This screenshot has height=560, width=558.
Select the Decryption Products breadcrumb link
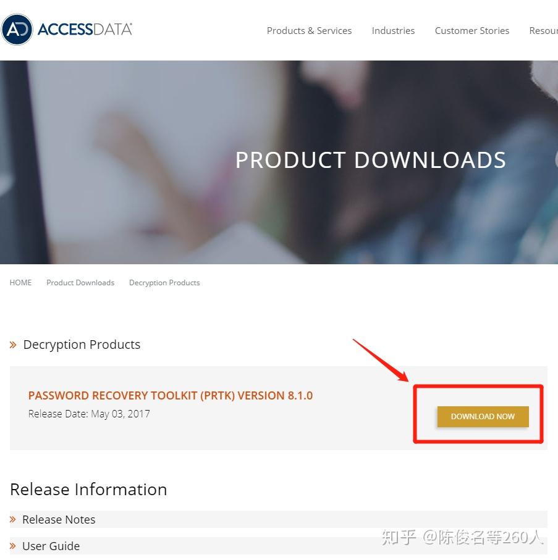pyautogui.click(x=164, y=283)
